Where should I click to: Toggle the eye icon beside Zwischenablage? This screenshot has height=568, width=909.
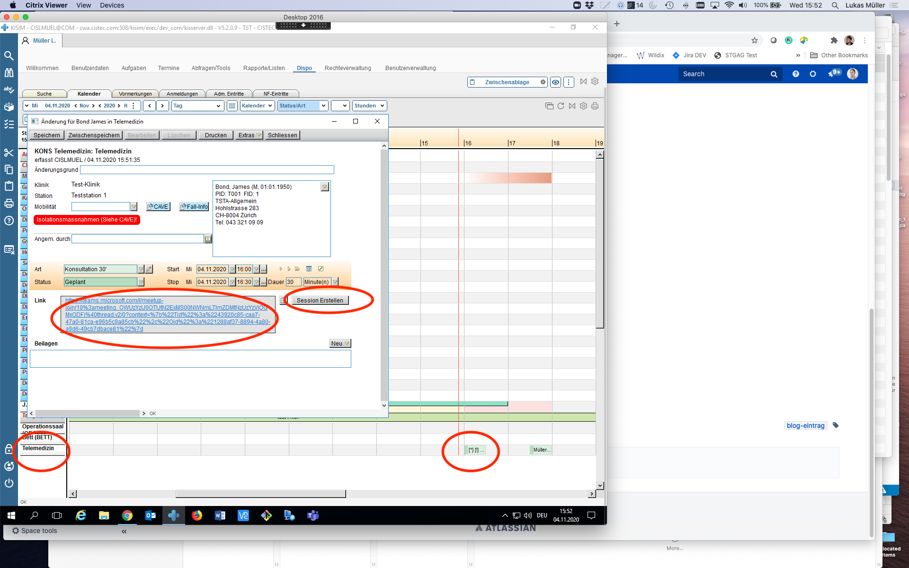(x=556, y=82)
